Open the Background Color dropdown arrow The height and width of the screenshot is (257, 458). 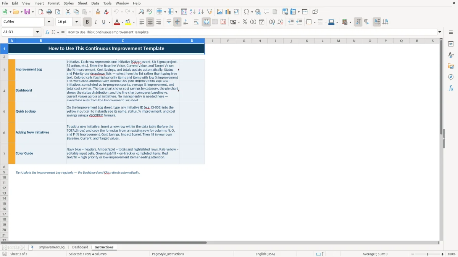click(134, 22)
